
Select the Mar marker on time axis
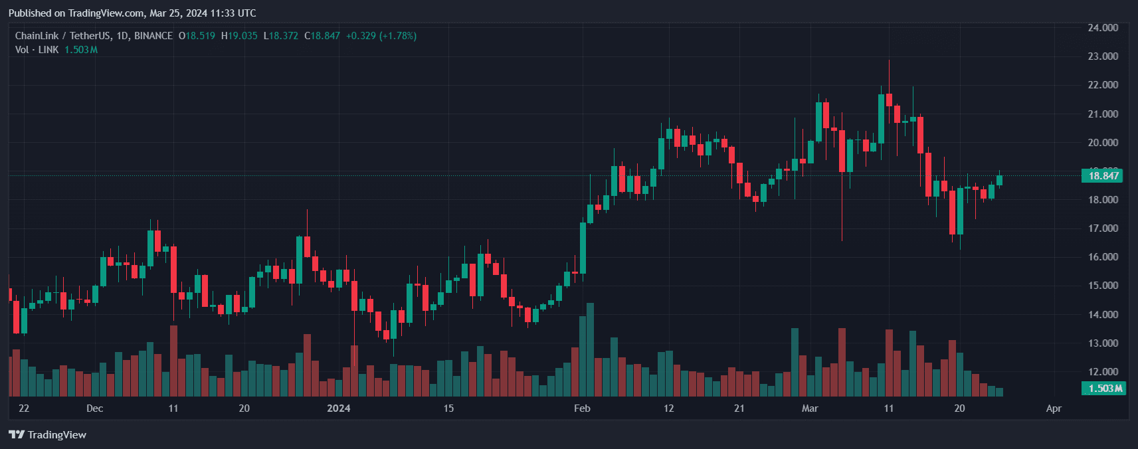tap(810, 408)
